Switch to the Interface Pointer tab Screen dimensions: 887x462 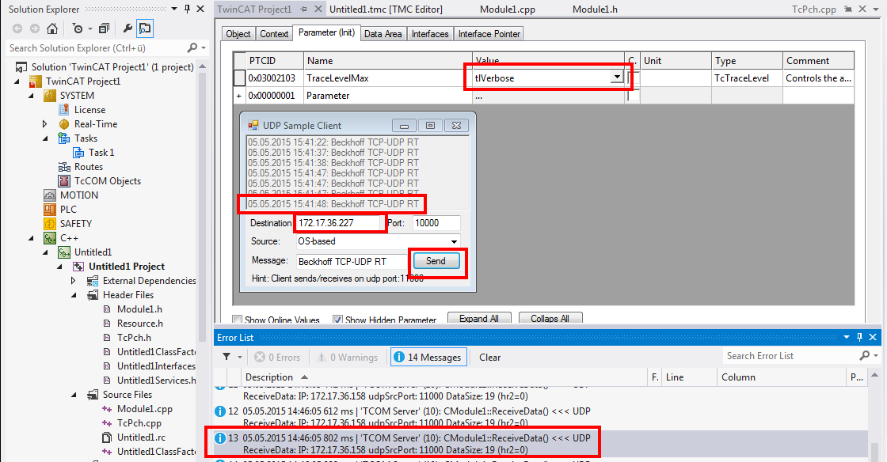coord(489,34)
